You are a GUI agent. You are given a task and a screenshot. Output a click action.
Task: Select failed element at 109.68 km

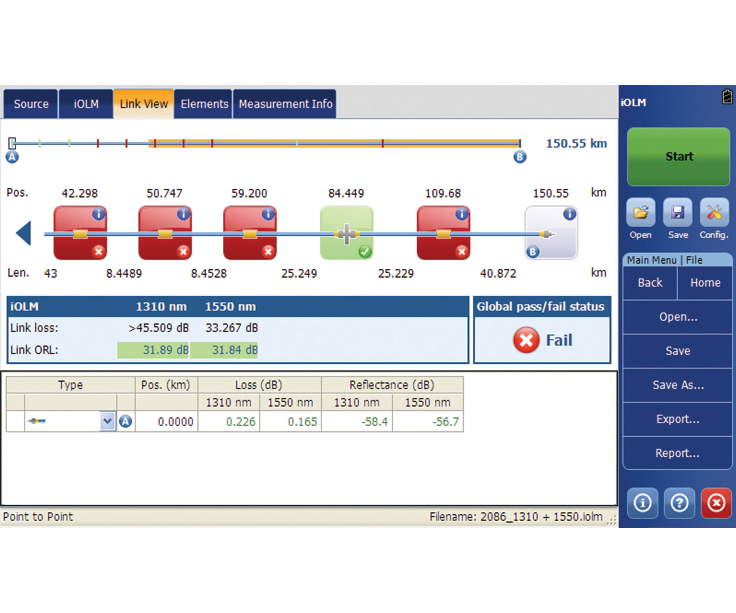(443, 233)
